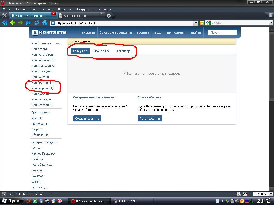
Task: Click the VKontakte logo
Action: click(49, 32)
